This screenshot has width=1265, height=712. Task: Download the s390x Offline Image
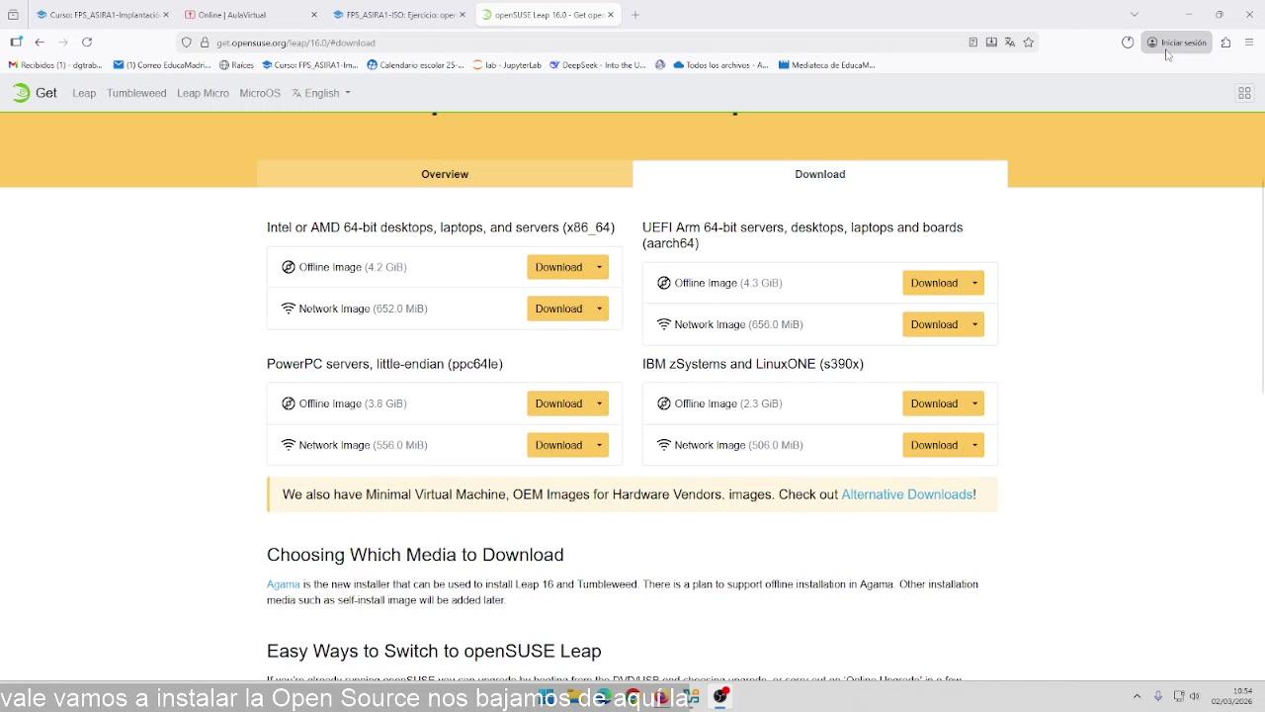[x=934, y=403]
